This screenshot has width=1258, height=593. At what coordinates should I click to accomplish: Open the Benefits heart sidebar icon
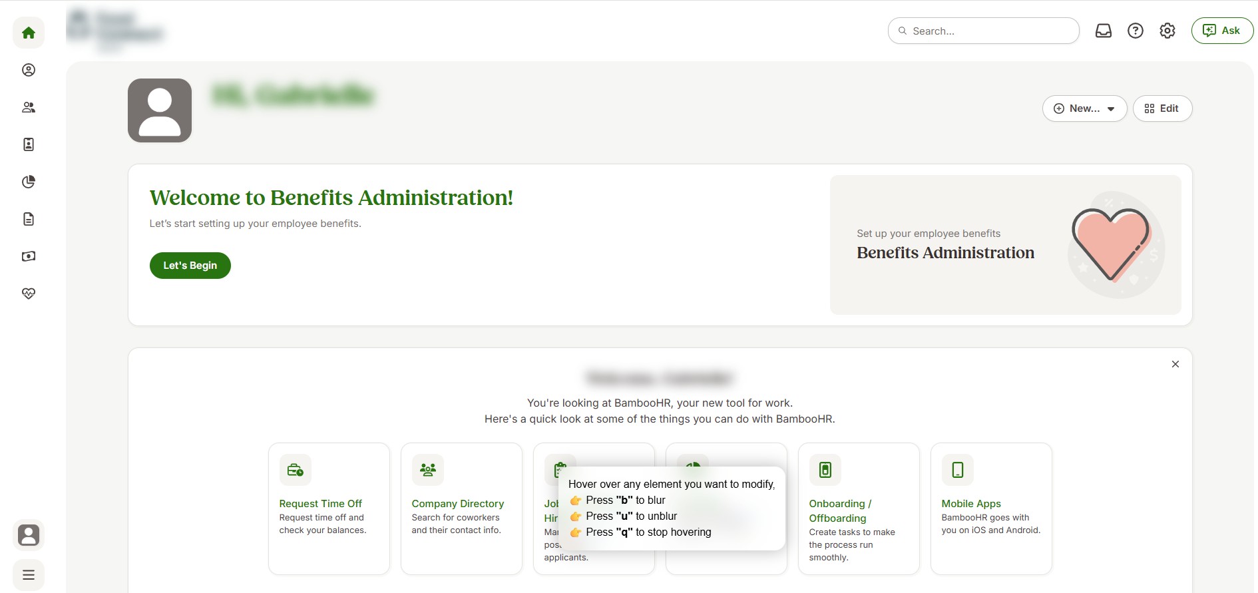tap(29, 294)
